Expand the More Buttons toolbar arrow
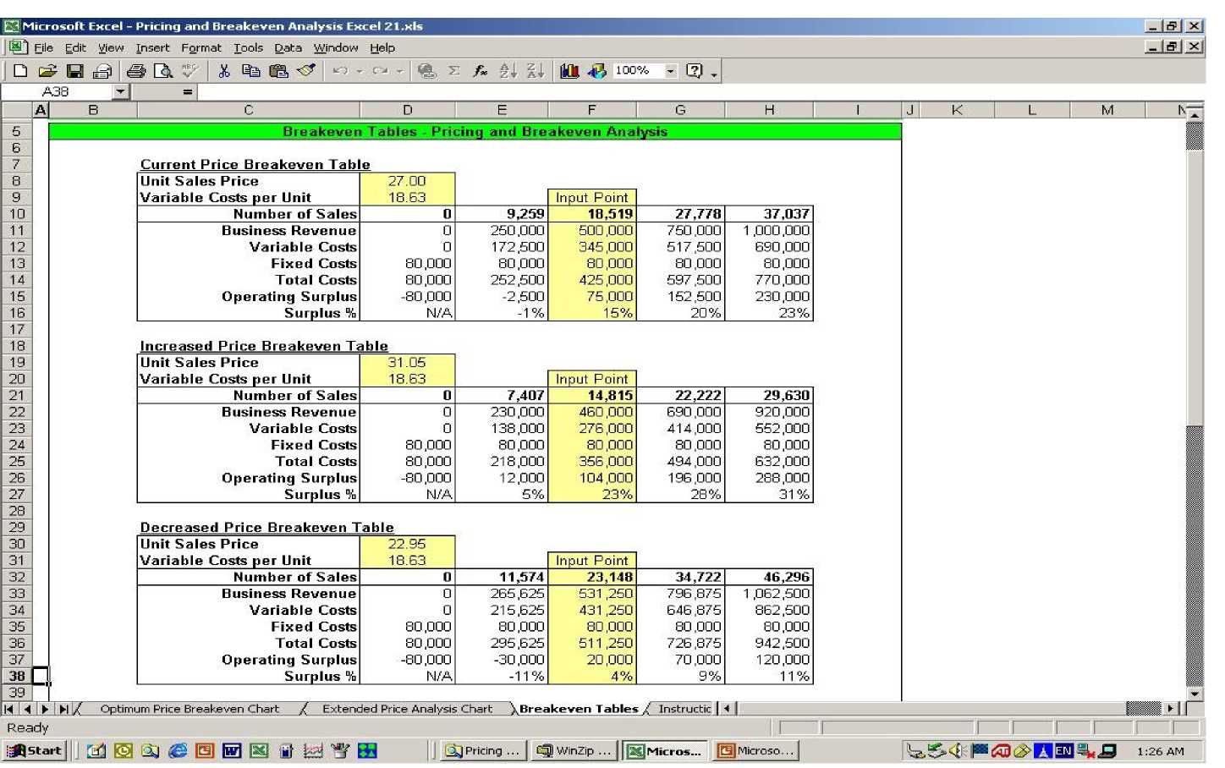The width and height of the screenshot is (1225, 768). tap(715, 74)
